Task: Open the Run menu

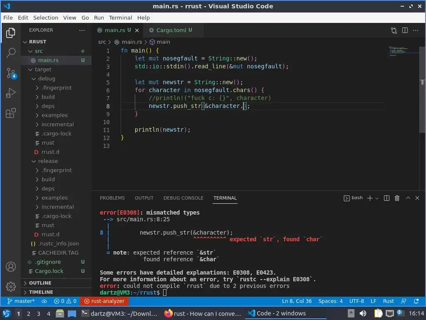Action: coord(99,17)
